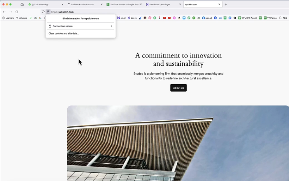The height and width of the screenshot is (181, 289).
Task: Open the Abid bookmarks folder
Action: [x=283, y=18]
